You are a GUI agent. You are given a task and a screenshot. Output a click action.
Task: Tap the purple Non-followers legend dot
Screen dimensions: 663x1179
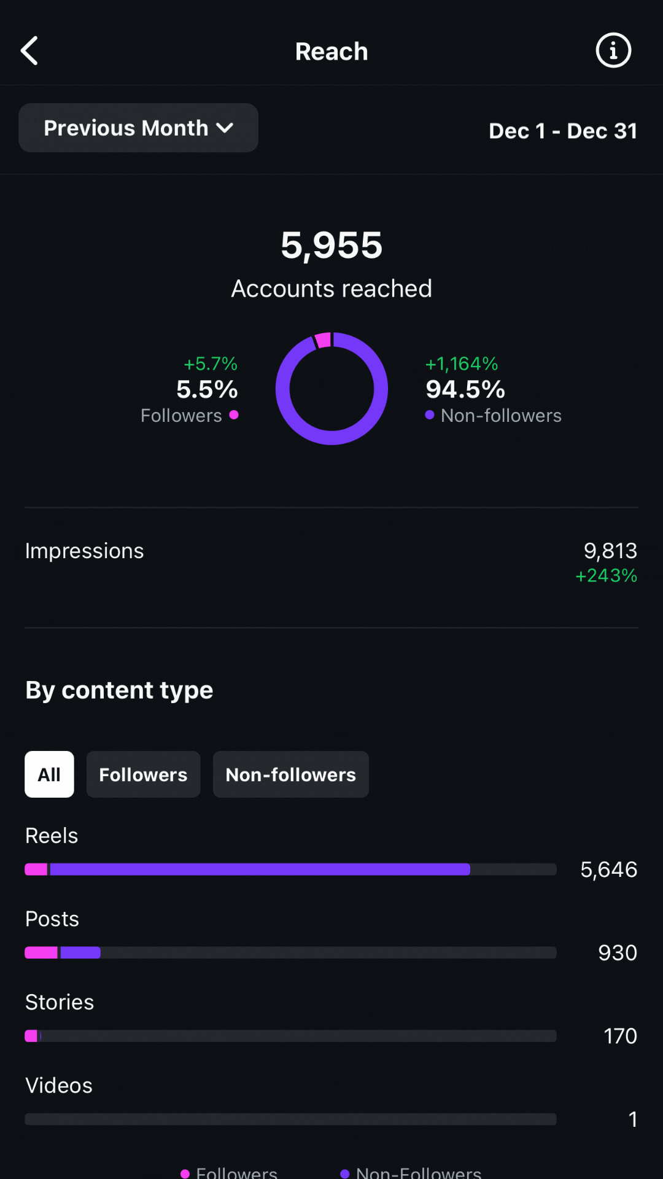click(430, 415)
